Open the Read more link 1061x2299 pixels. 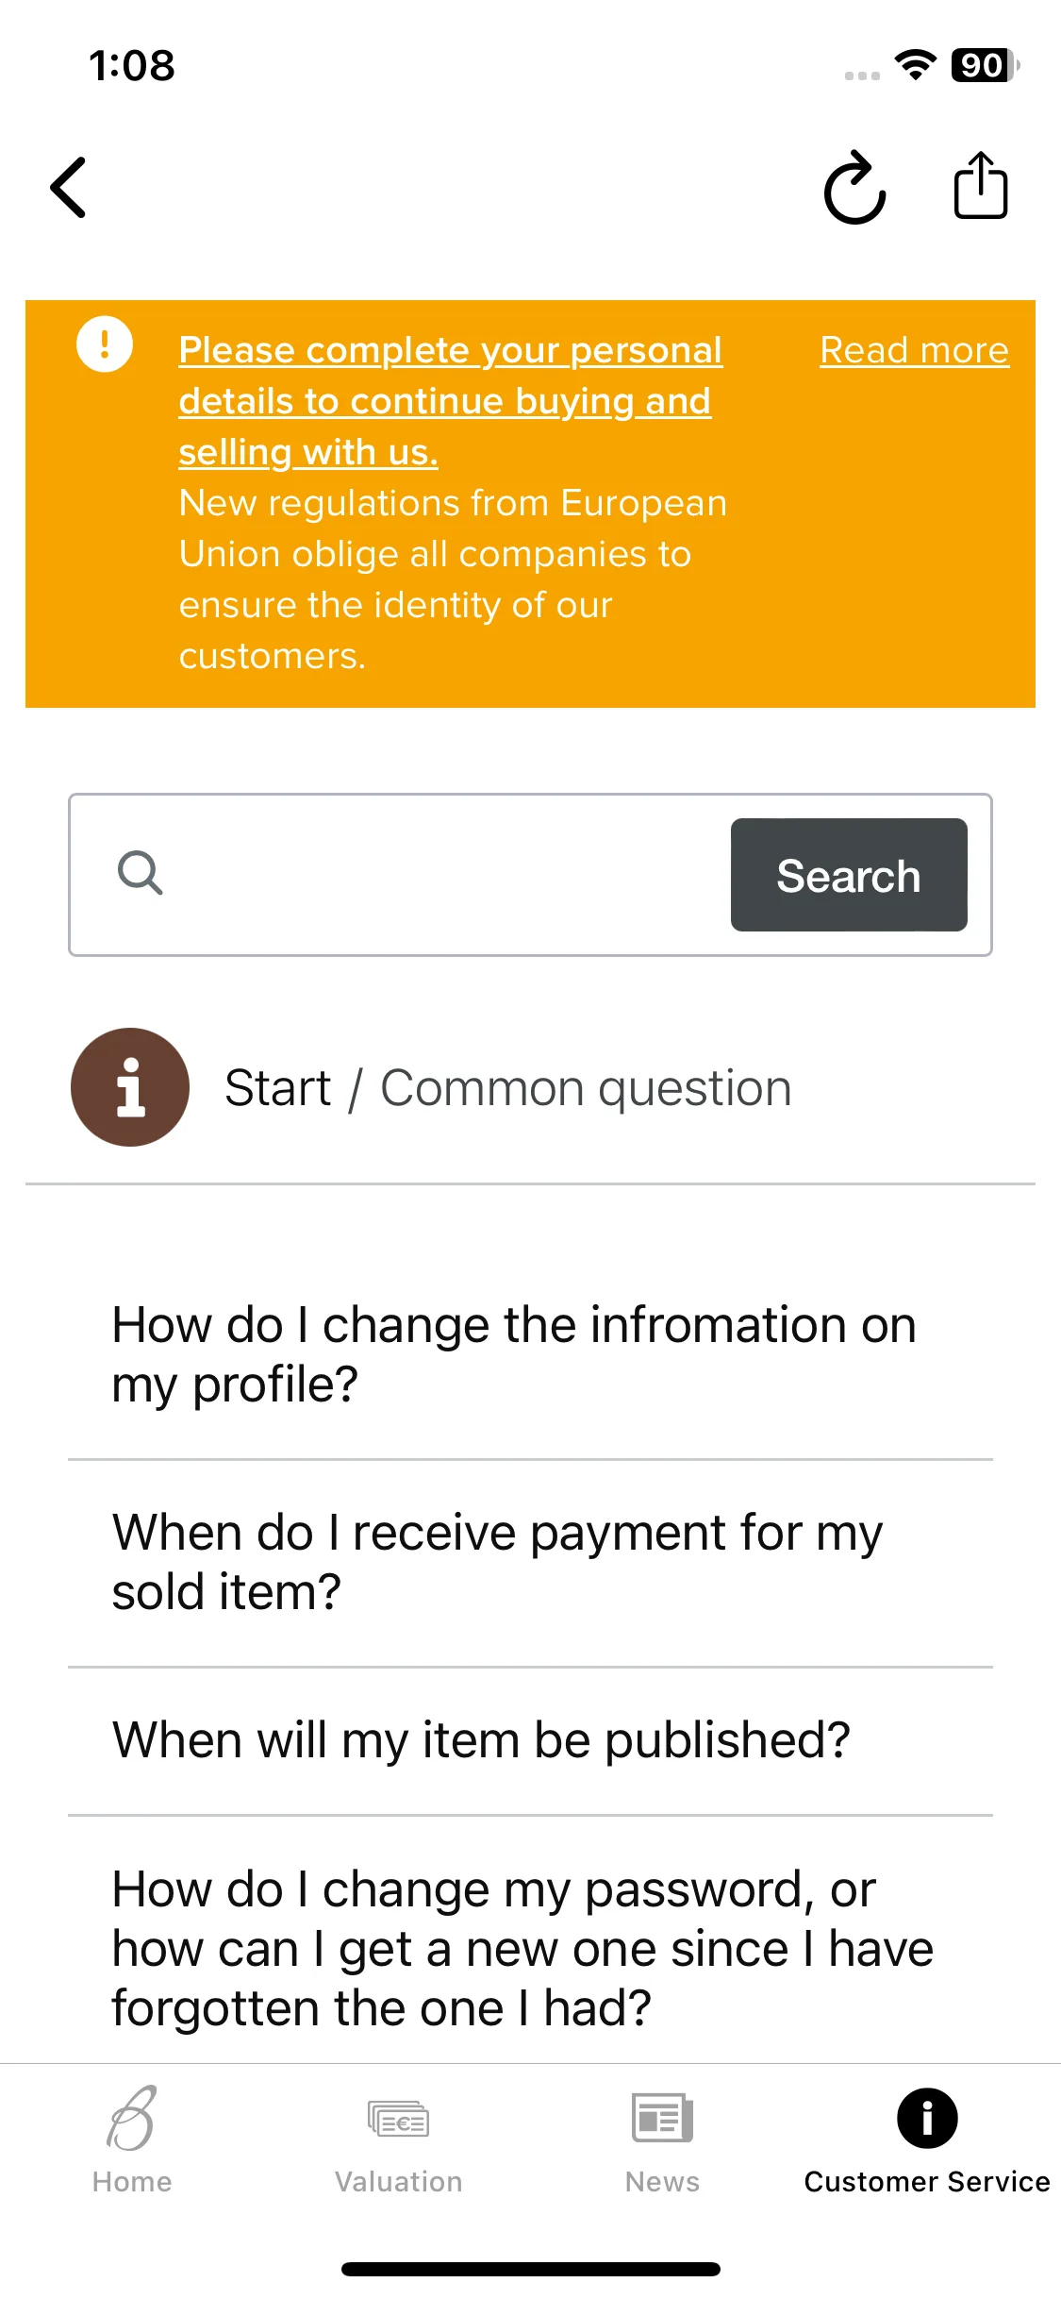914,350
